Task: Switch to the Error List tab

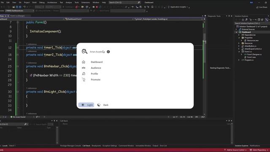Action: click(163, 146)
